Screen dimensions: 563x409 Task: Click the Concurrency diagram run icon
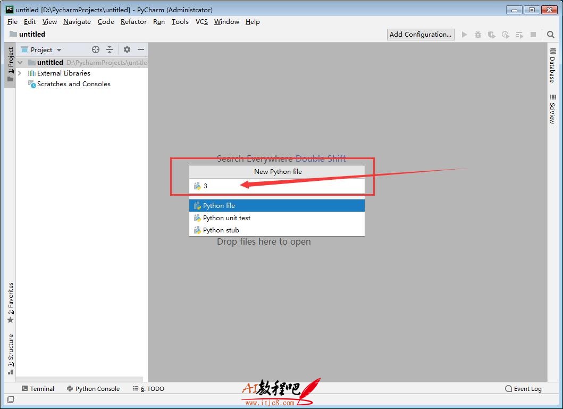[519, 35]
